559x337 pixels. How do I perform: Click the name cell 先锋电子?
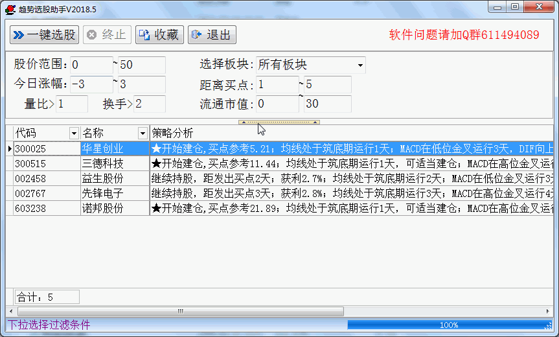(x=115, y=193)
